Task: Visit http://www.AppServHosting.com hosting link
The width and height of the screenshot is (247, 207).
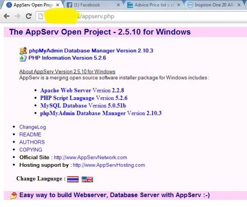Action: coord(109,165)
